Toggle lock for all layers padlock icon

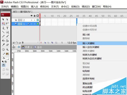click(35, 16)
